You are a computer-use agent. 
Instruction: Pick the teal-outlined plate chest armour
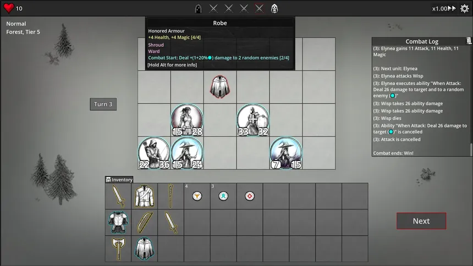coord(118,222)
